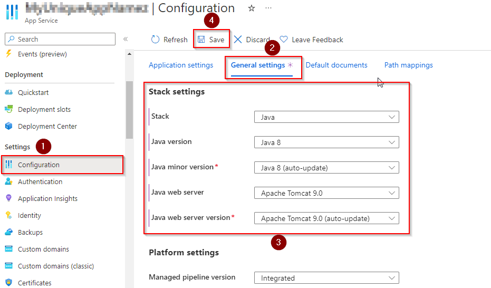Click the Configuration bars icon in sidebar

[9, 165]
